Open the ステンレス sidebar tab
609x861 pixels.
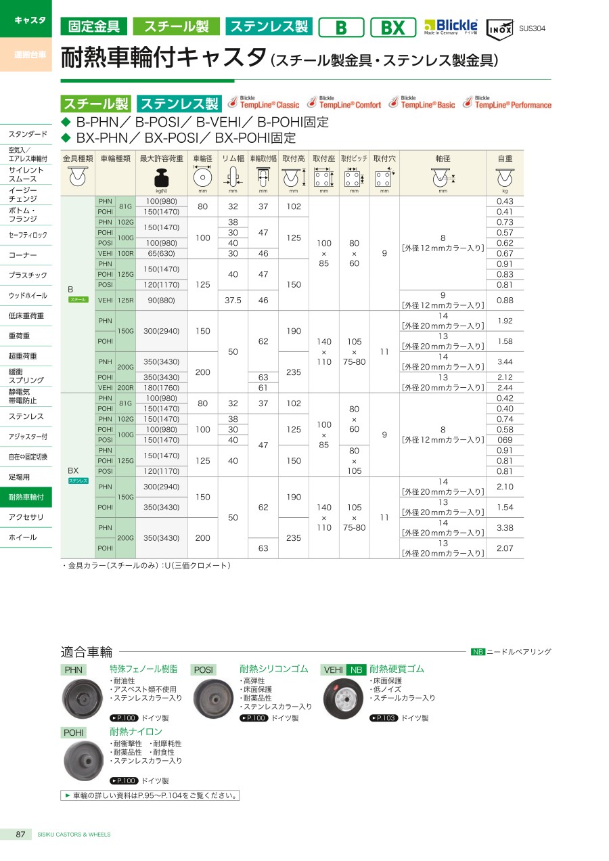click(26, 416)
